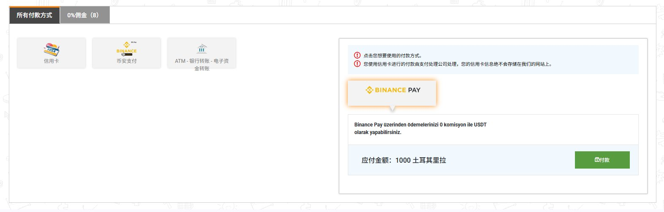The width and height of the screenshot is (664, 212).
Task: Click warning icon beside 点击您想要使用的付款方式
Action: tap(357, 55)
